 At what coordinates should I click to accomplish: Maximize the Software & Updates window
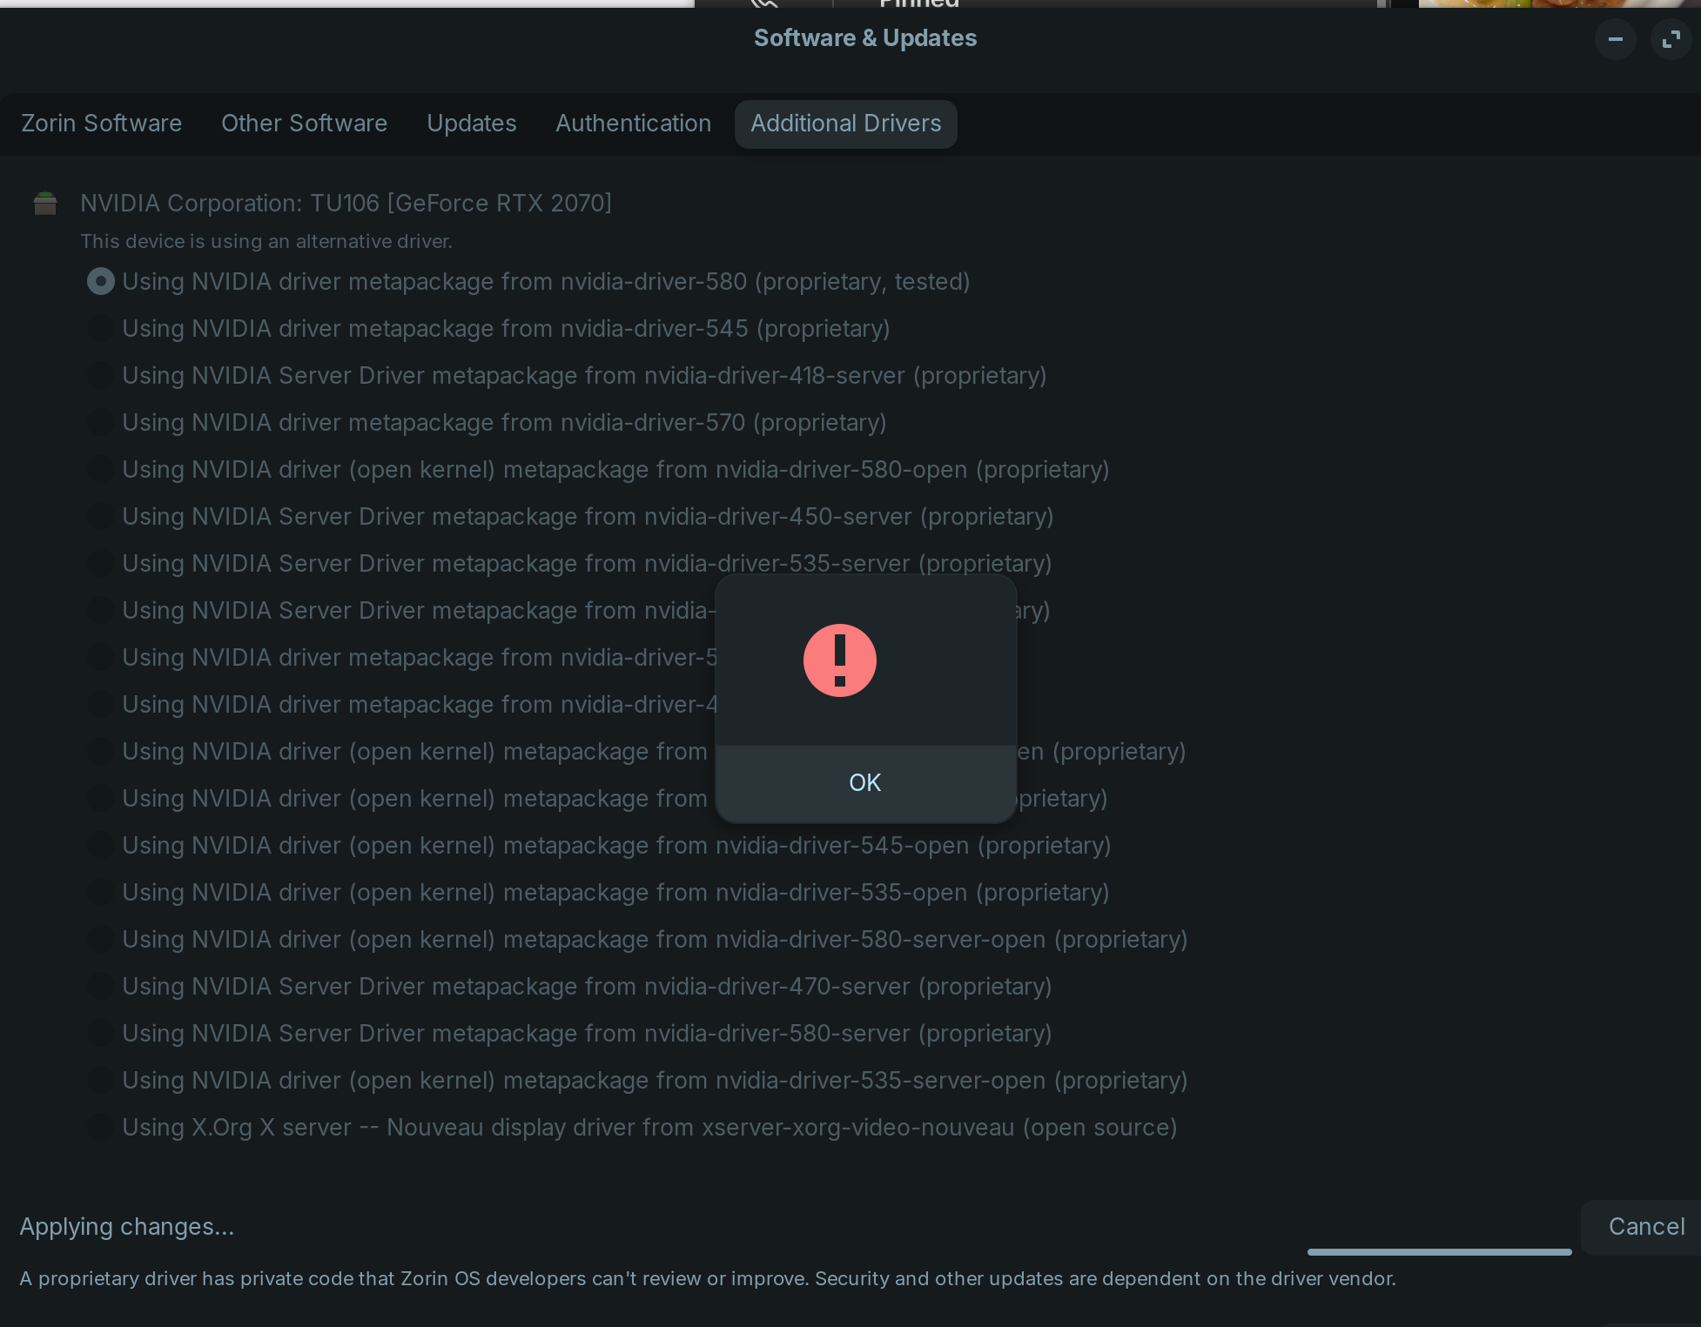point(1671,39)
